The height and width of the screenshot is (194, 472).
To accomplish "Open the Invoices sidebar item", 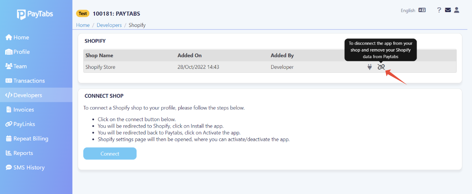I will (x=36, y=109).
